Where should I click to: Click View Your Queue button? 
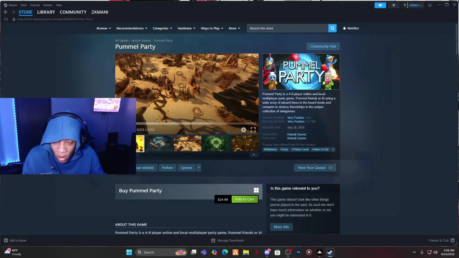(315, 168)
